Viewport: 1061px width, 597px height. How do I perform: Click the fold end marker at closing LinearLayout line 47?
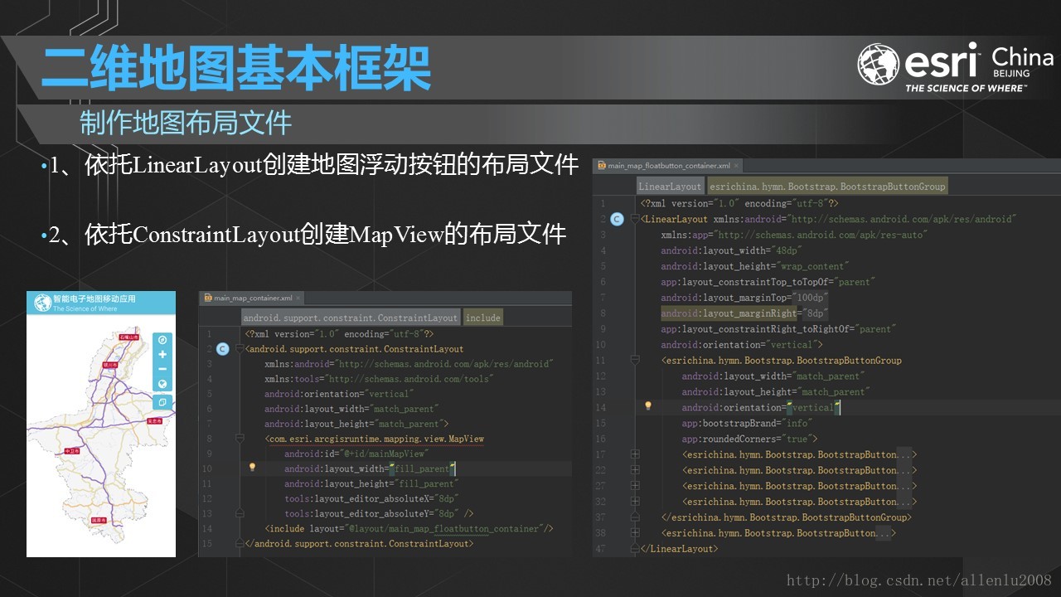(634, 549)
